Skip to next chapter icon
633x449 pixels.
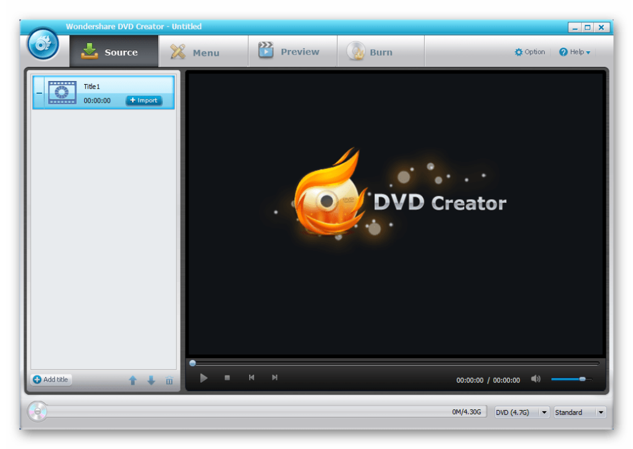274,377
